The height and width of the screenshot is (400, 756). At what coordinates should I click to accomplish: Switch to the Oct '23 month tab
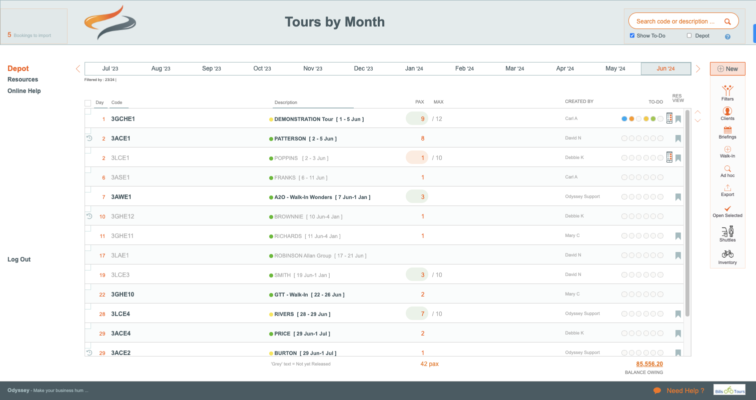(262, 69)
